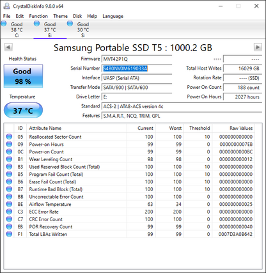Select the ECC Error Rate attribute name
The image size is (266, 273).
coord(43,212)
